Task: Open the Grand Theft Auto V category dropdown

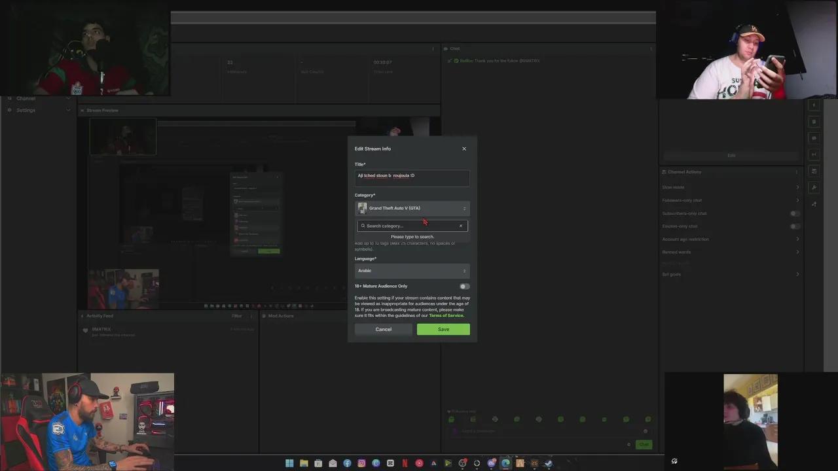Action: click(x=412, y=208)
